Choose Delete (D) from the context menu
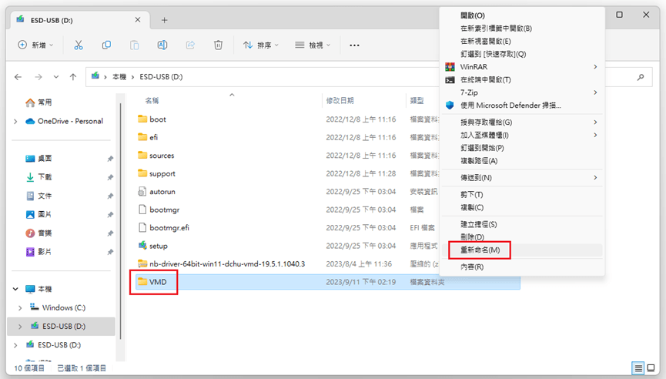This screenshot has width=666, height=379. coord(473,237)
